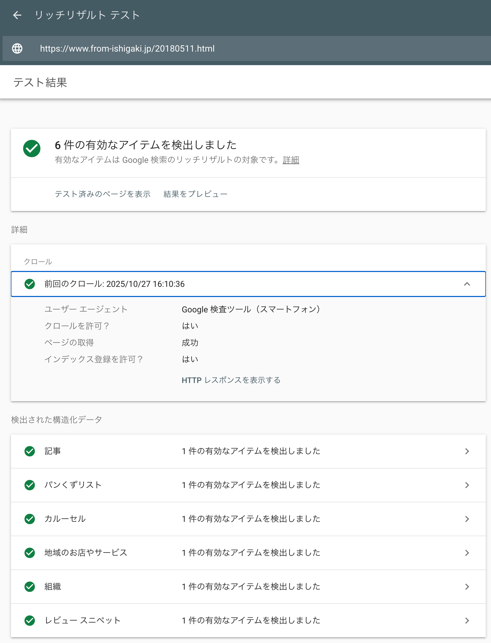Open HTTP レスポンスを表示する
This screenshot has height=643, width=491.
pos(231,380)
